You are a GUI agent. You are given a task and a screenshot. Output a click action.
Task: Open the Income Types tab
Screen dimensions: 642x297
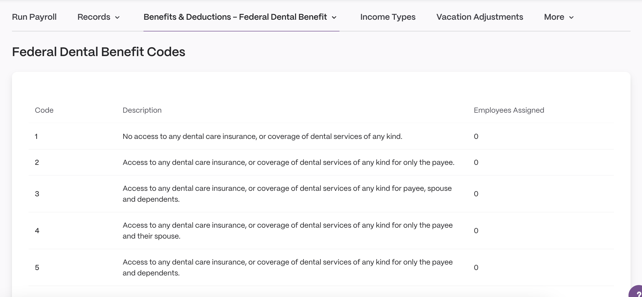click(388, 17)
